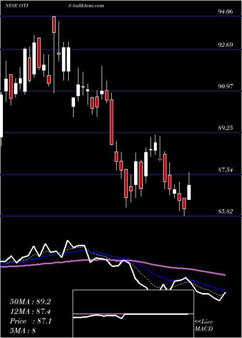The height and width of the screenshot is (338, 242).
Task: Click the 87.54 price level label
Action: pos(226,170)
